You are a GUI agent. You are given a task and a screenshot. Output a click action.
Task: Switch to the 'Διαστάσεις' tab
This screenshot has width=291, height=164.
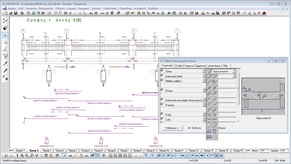214,66
